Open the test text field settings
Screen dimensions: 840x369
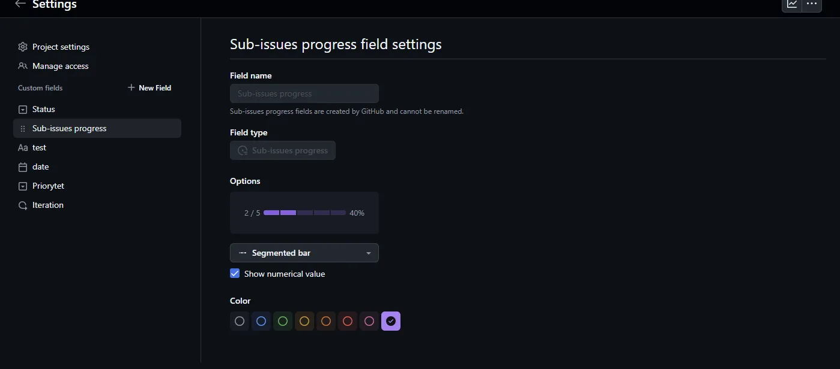pos(39,147)
